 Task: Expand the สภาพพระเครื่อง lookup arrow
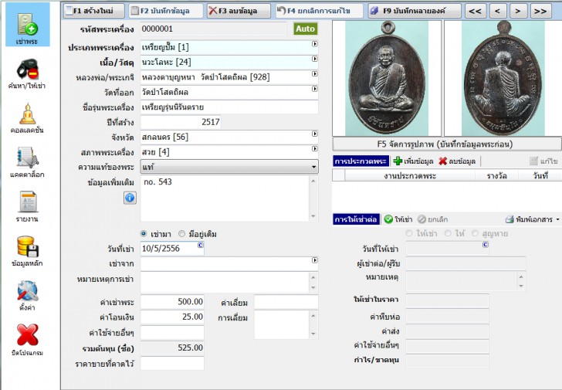tap(315, 149)
